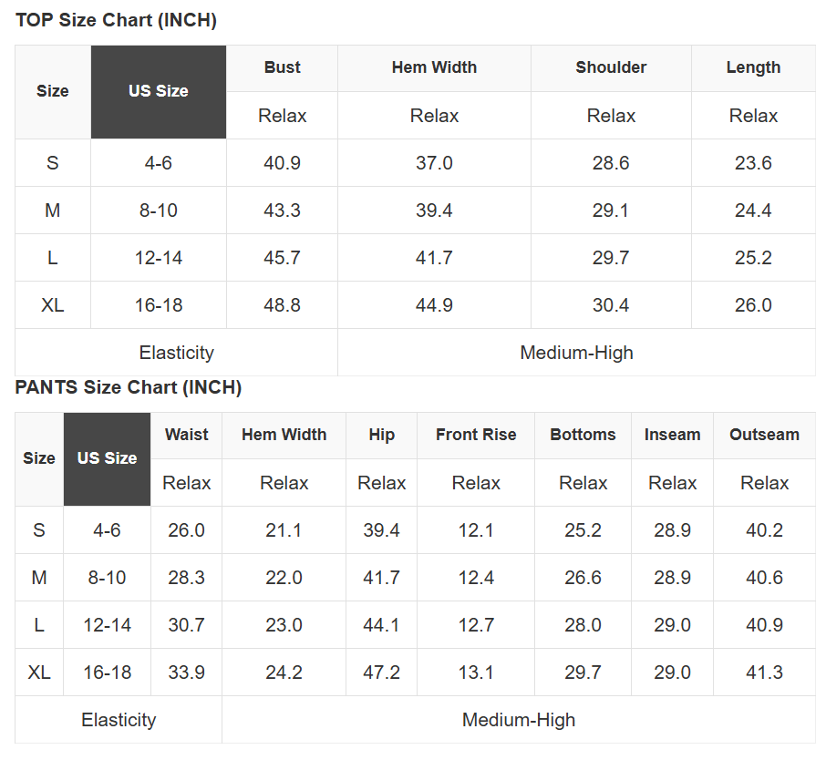Click the Inseam column header
This screenshot has height=760, width=826.
pyautogui.click(x=672, y=435)
